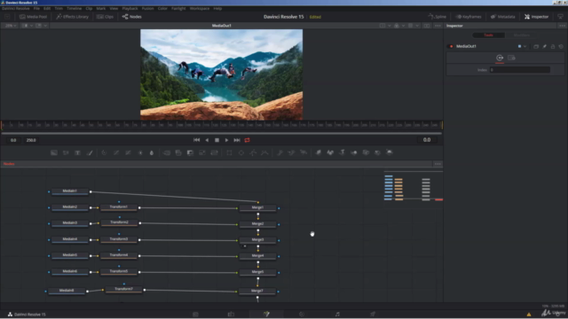
Task: Select the Text+ tool icon
Action: pos(77,152)
